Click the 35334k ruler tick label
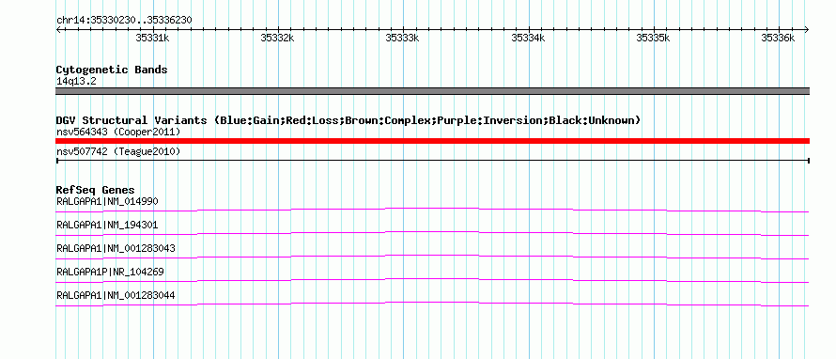The height and width of the screenshot is (359, 836). 528,38
